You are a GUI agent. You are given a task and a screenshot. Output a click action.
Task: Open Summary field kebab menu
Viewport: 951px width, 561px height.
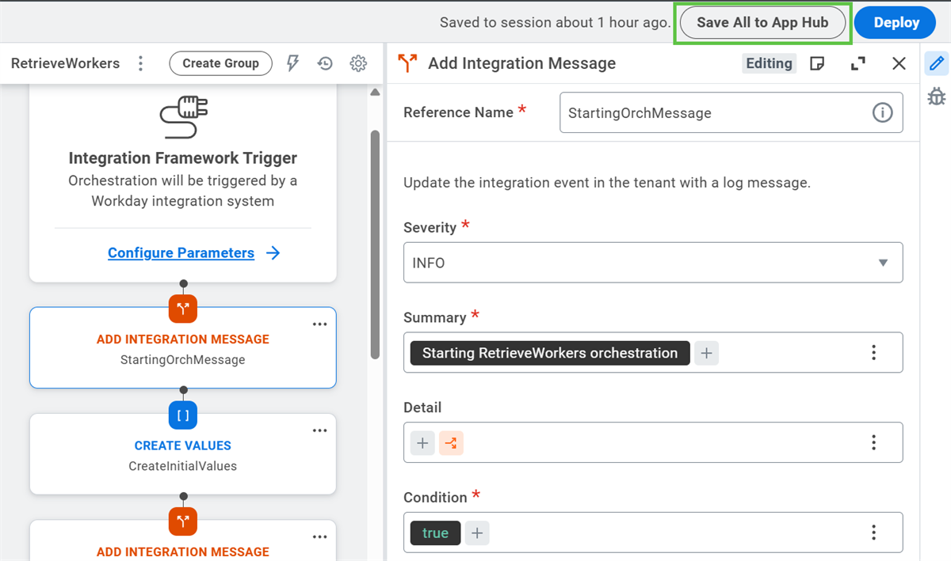point(874,353)
